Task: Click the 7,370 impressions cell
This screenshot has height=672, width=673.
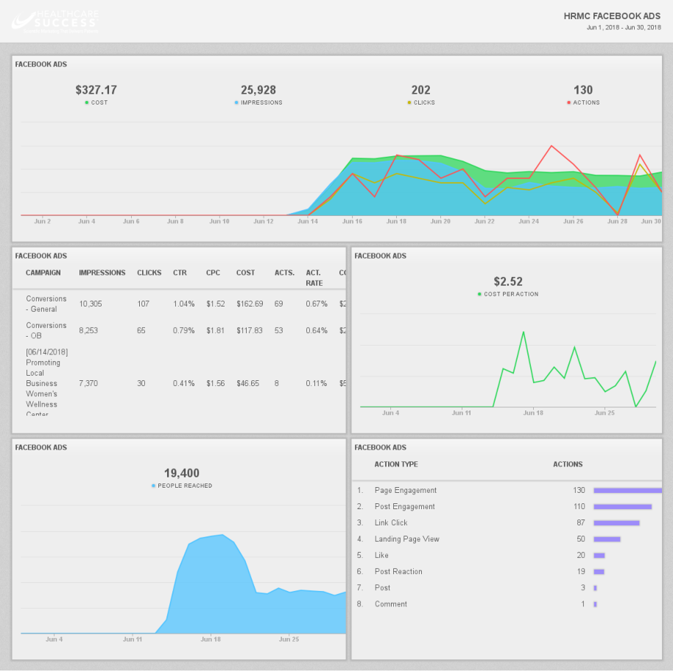Action: [x=88, y=383]
